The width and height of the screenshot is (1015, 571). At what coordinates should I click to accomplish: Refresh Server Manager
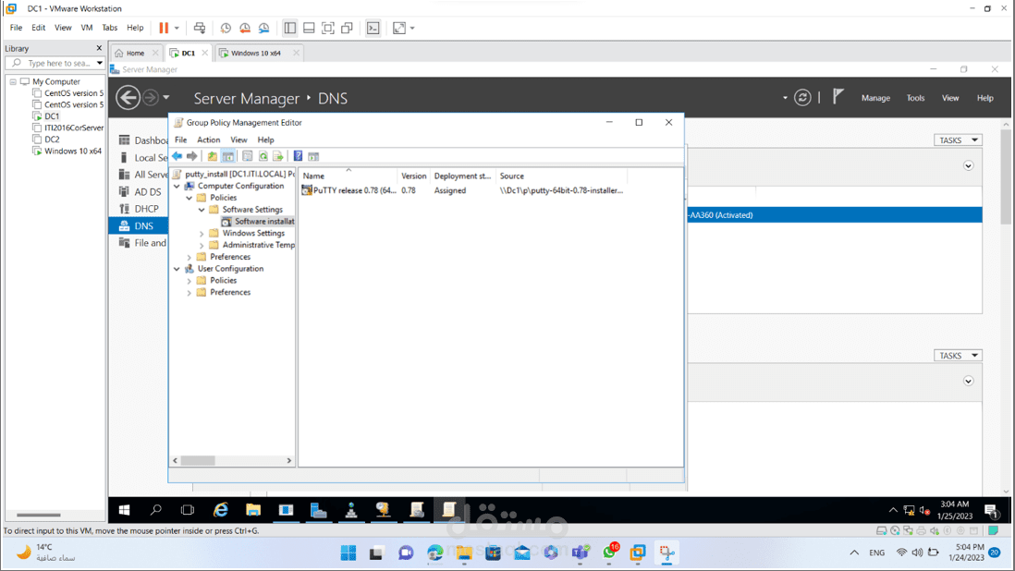[802, 98]
